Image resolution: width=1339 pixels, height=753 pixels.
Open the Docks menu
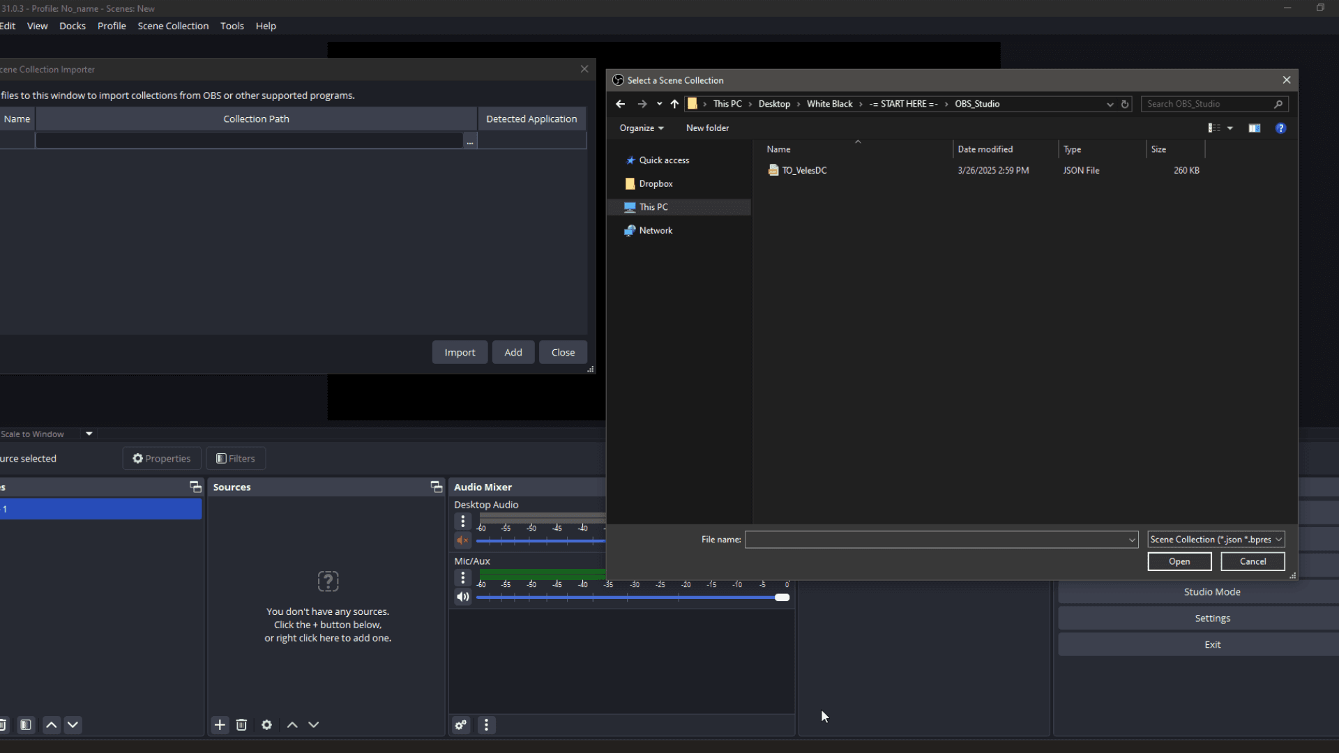(x=73, y=26)
